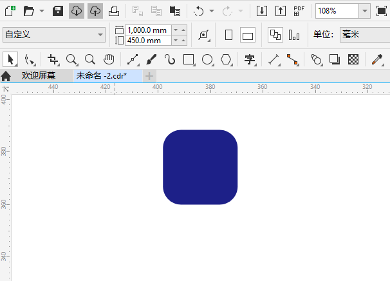
Task: Select the Crop tool
Action: (53, 59)
